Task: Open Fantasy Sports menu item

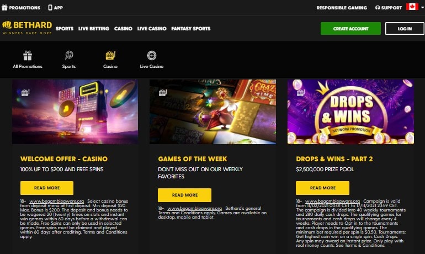Action: (191, 29)
